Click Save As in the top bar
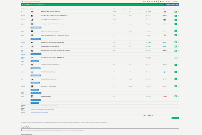This screenshot has width=202, height=135. (168, 2)
